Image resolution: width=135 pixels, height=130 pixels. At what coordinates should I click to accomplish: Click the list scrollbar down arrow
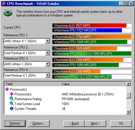pyautogui.click(x=128, y=112)
